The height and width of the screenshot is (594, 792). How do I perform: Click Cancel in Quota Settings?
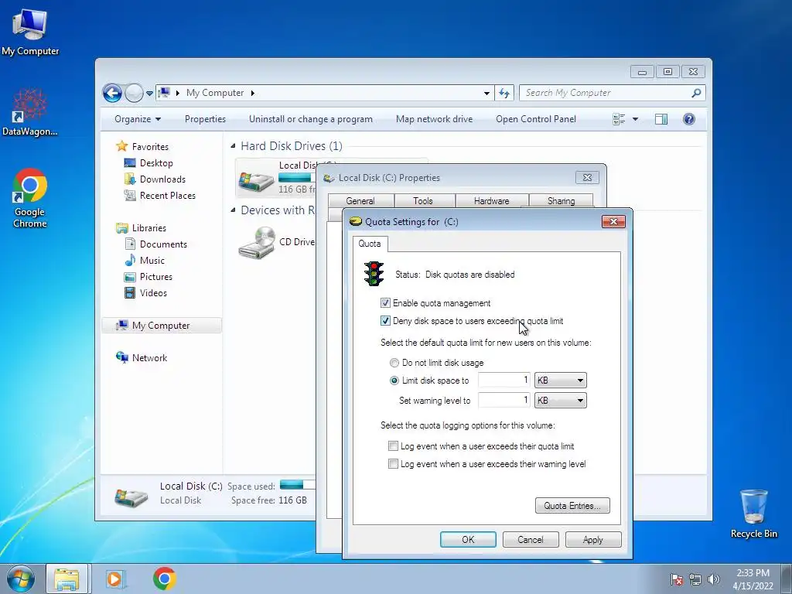tap(531, 539)
